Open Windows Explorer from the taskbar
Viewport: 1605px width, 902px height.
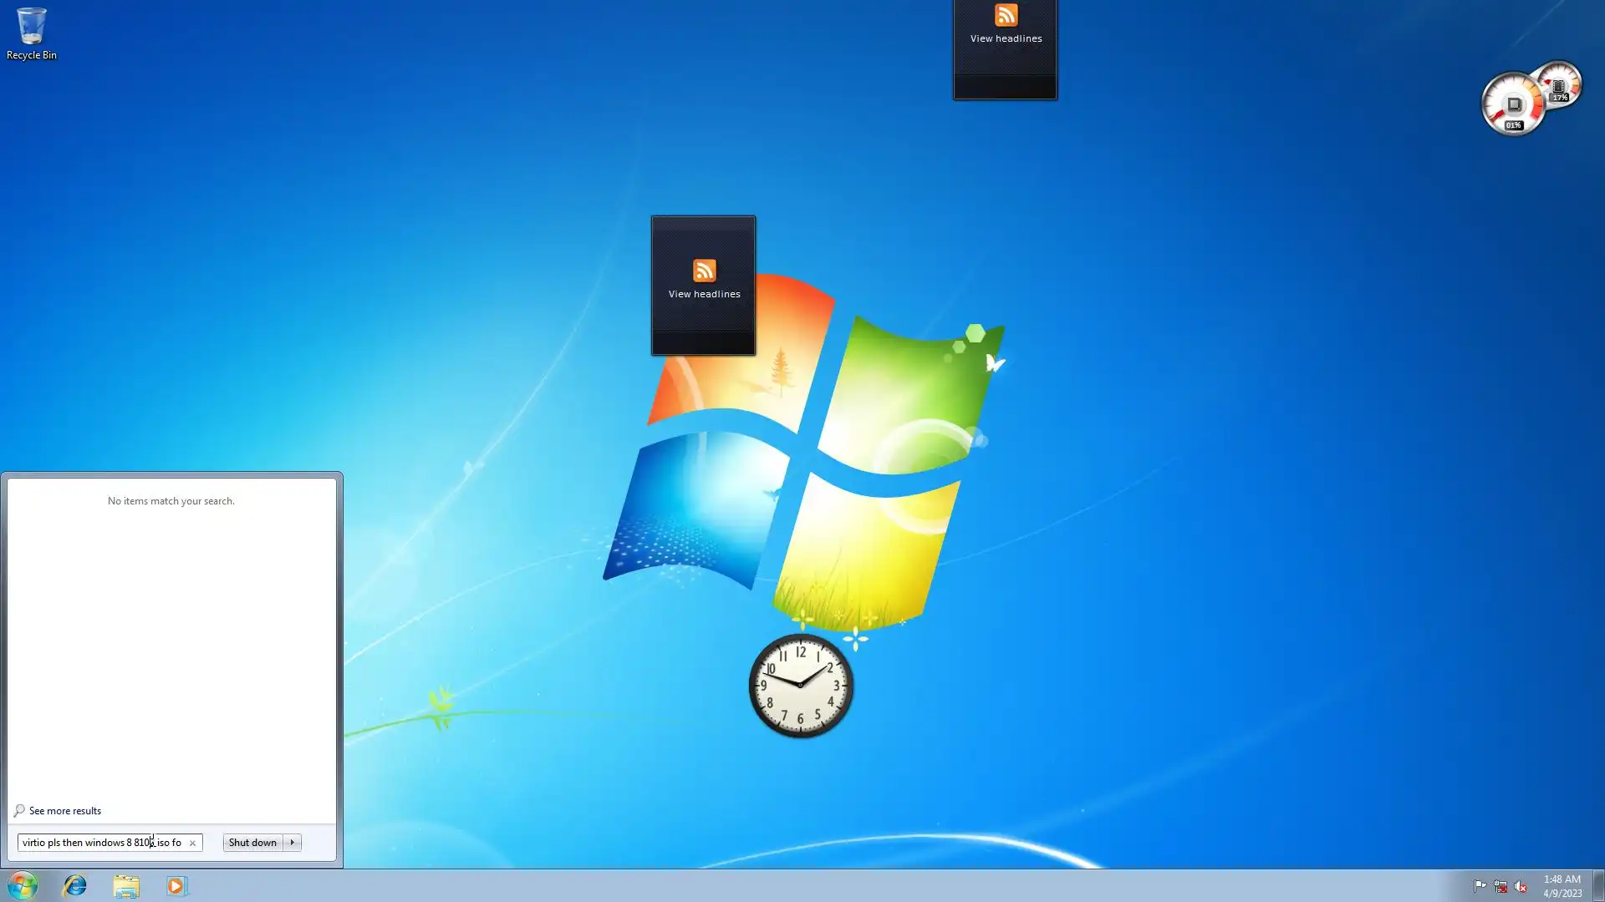click(x=126, y=885)
